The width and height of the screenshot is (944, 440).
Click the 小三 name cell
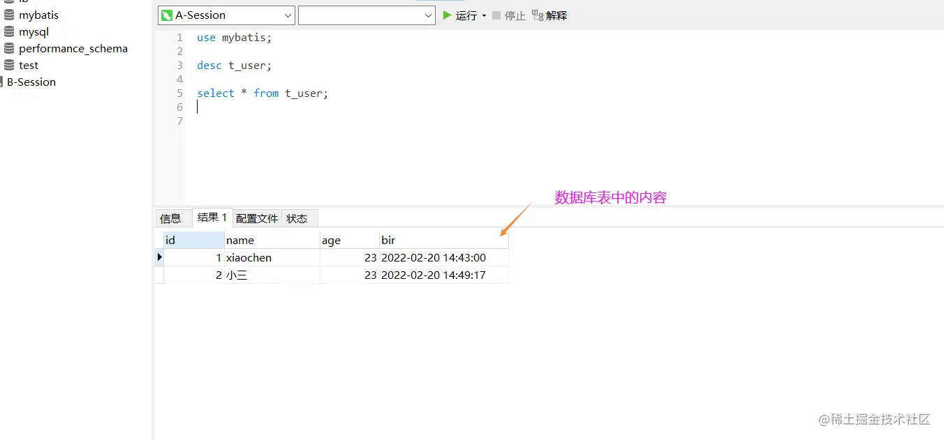pos(272,275)
